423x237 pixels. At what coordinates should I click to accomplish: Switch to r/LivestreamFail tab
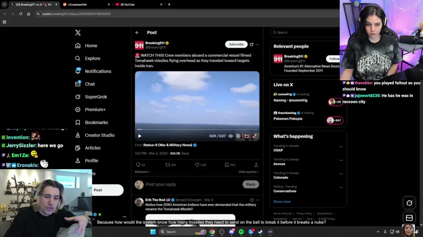87,5
